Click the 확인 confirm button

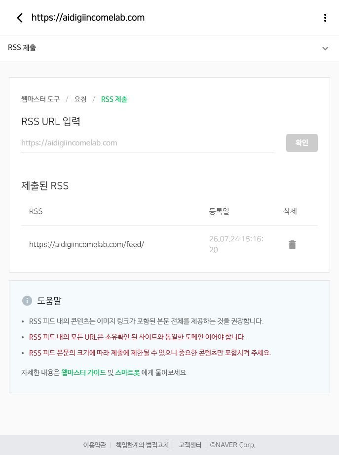[301, 143]
